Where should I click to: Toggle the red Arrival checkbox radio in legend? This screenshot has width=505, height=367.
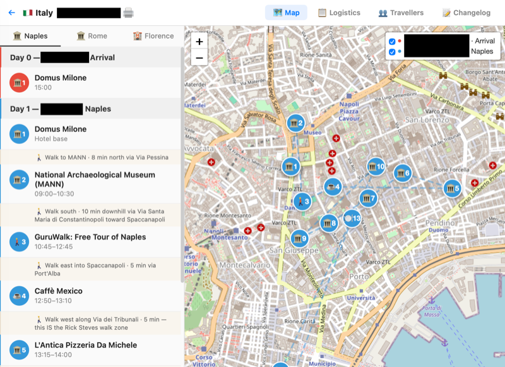pyautogui.click(x=400, y=41)
